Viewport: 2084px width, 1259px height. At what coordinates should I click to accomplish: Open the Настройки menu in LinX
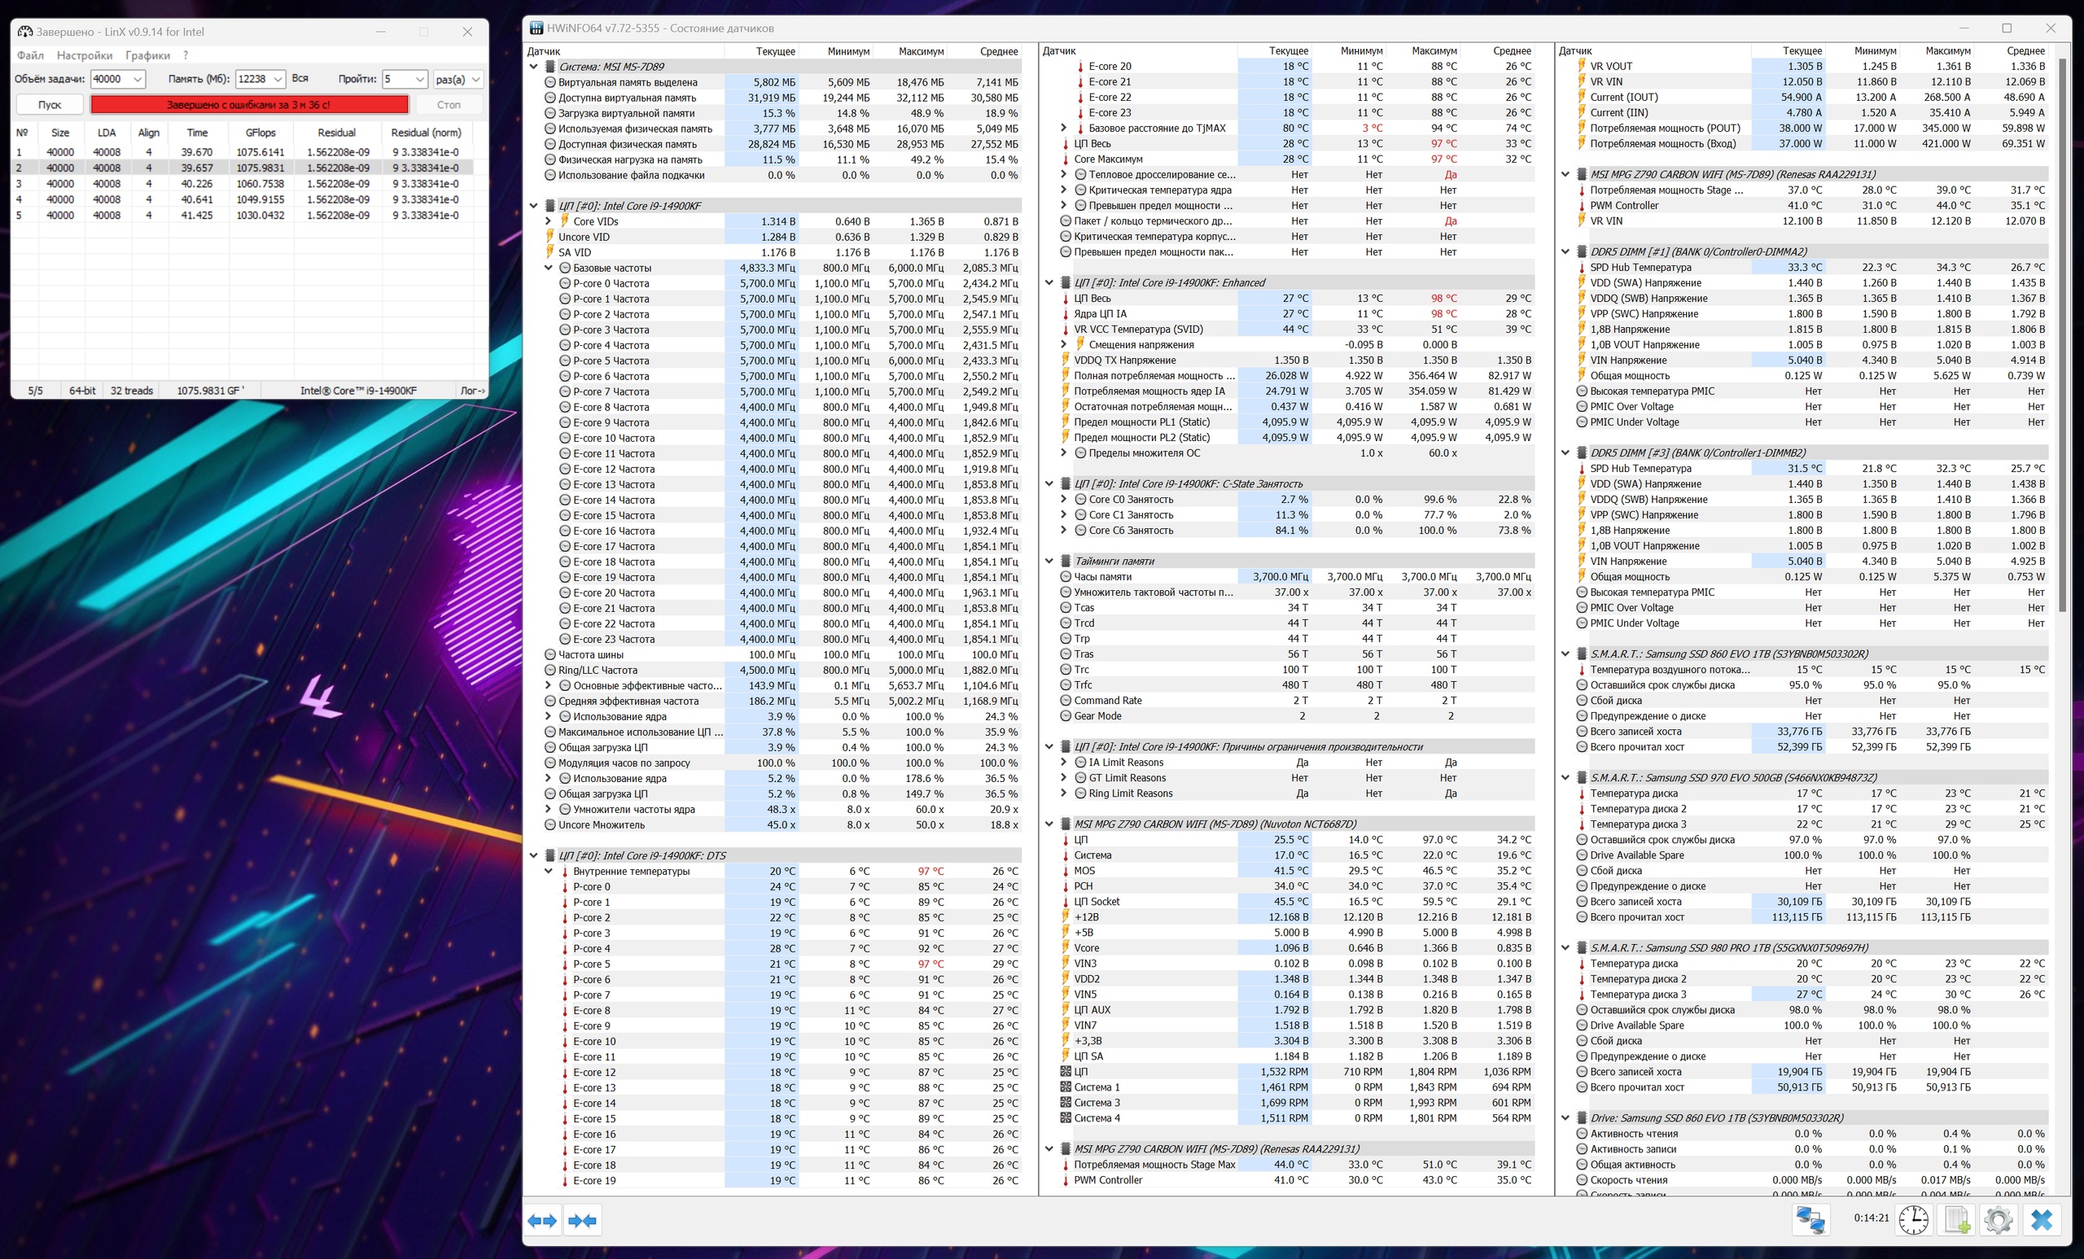click(x=85, y=56)
